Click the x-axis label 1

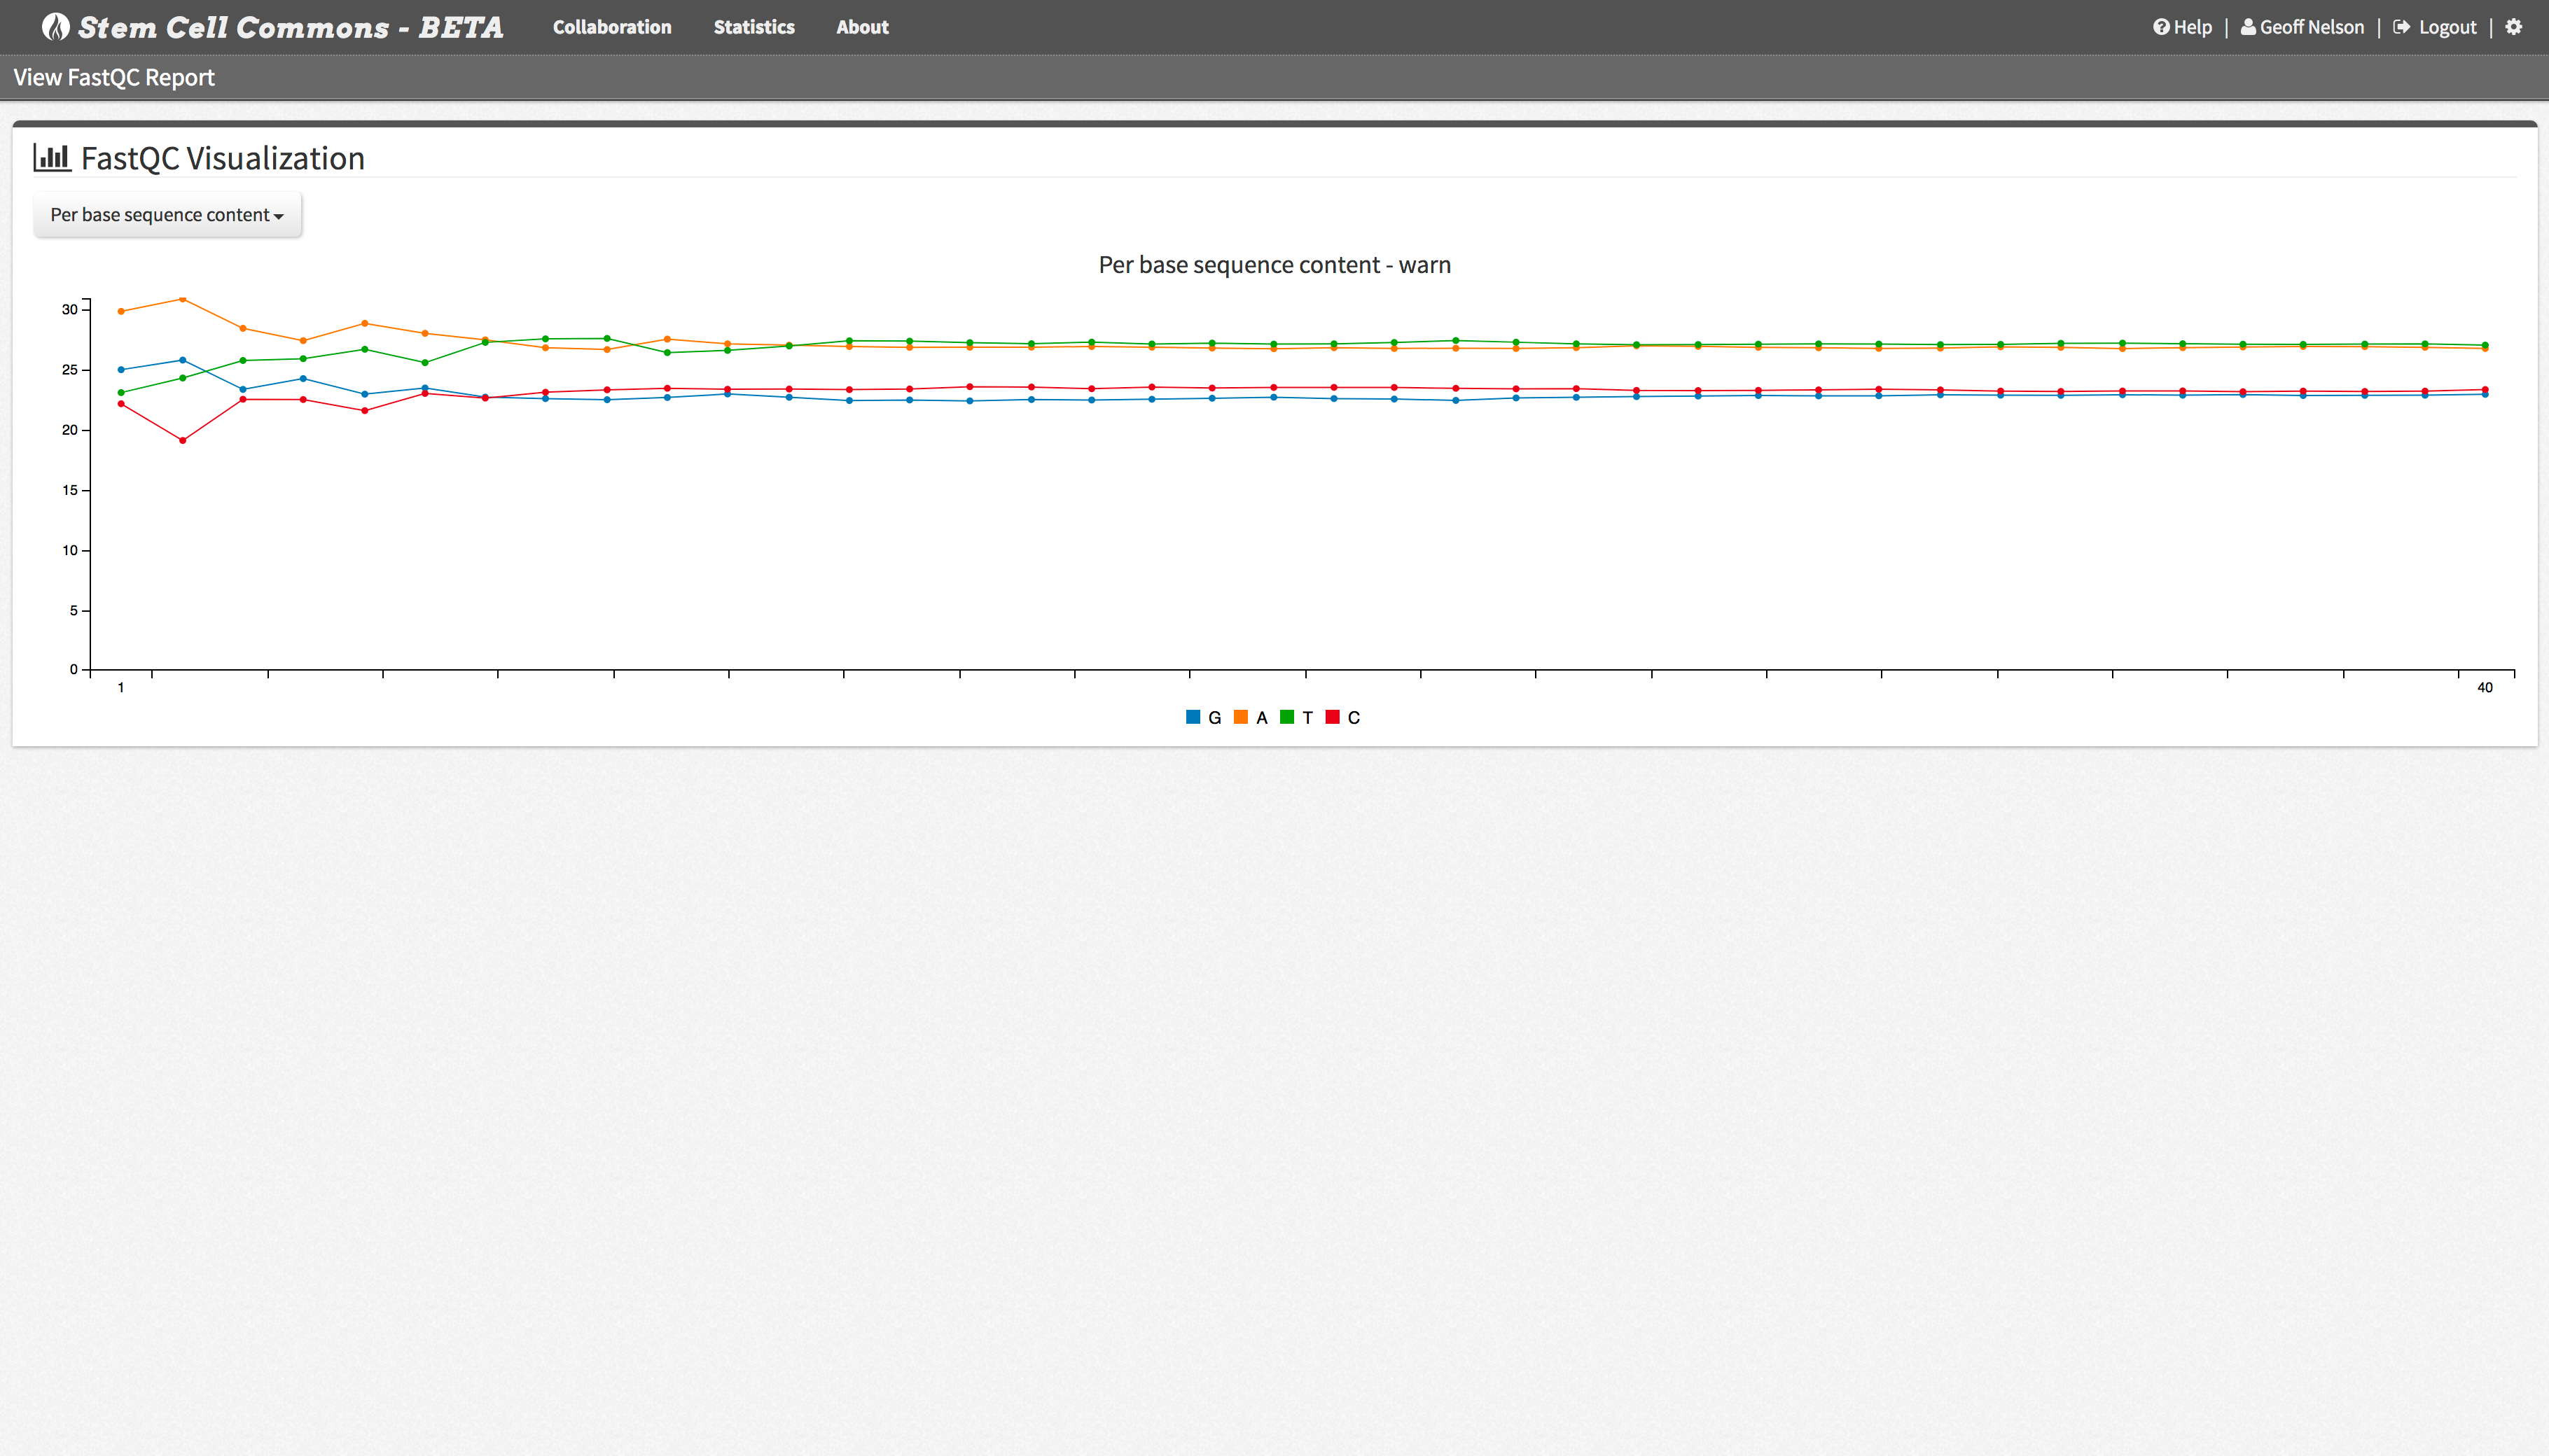tap(121, 687)
